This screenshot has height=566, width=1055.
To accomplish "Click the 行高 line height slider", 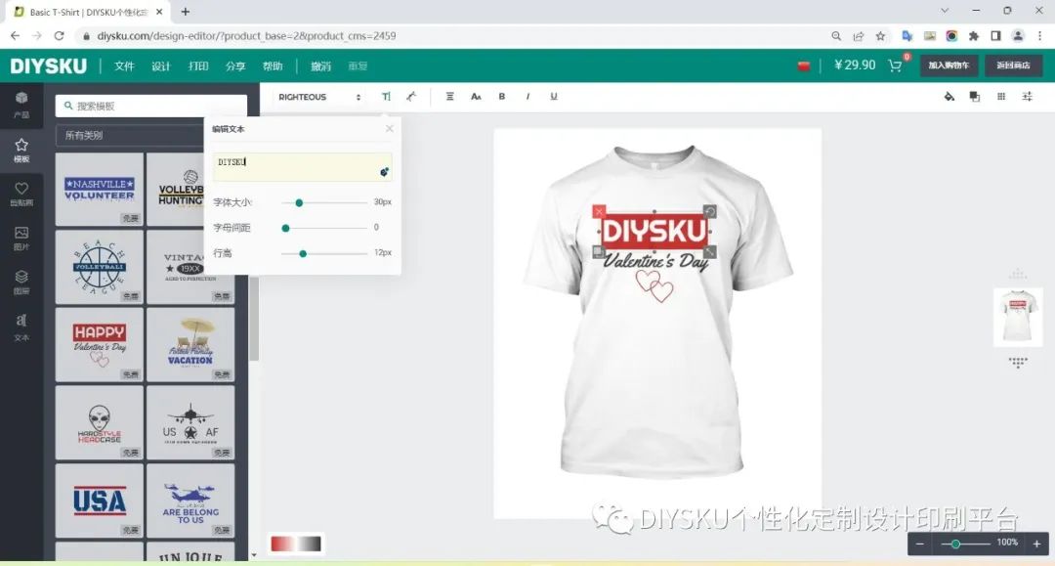I will click(x=324, y=254).
